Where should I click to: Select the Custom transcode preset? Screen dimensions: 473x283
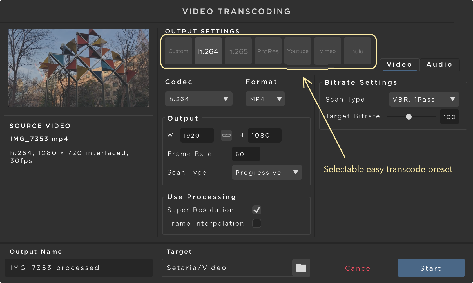tap(179, 51)
